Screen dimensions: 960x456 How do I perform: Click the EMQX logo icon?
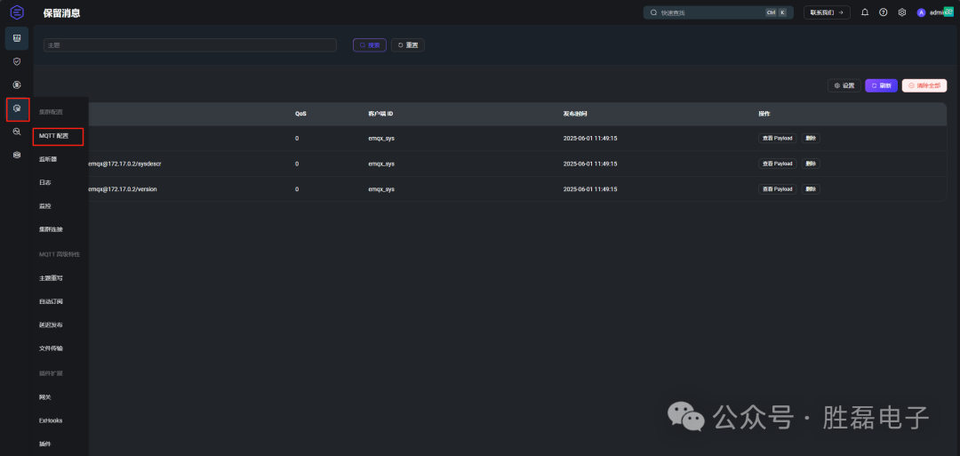17,12
